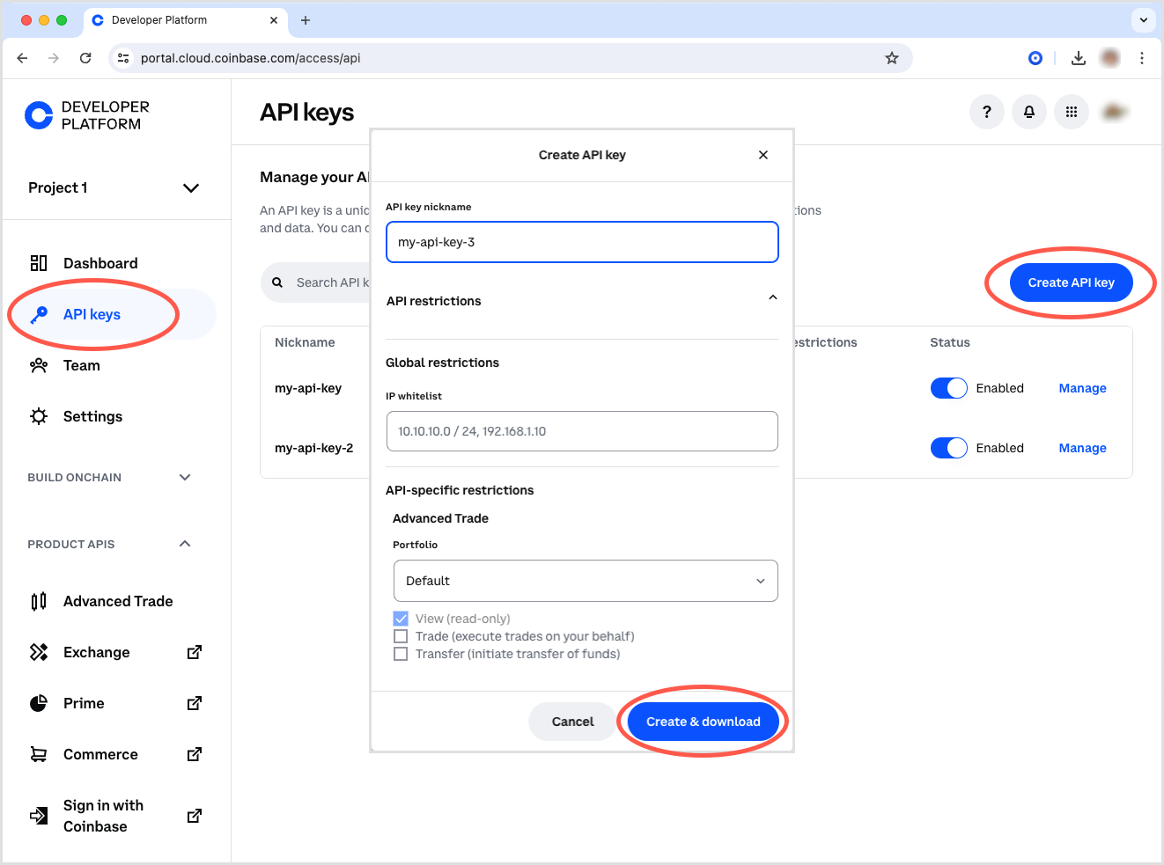The image size is (1164, 865).
Task: Open Settings in the sidebar
Action: point(92,416)
